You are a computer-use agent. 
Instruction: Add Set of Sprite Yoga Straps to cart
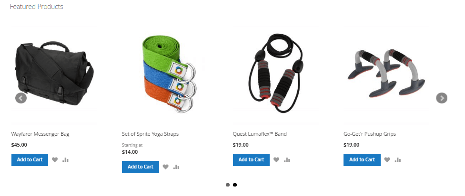coord(140,167)
